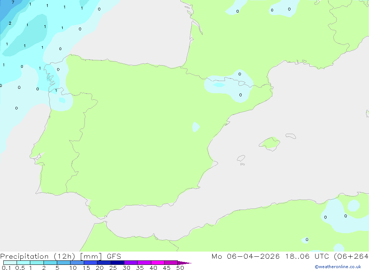Click the "GFS" model label
This screenshot has height=270, width=369.
(114, 256)
